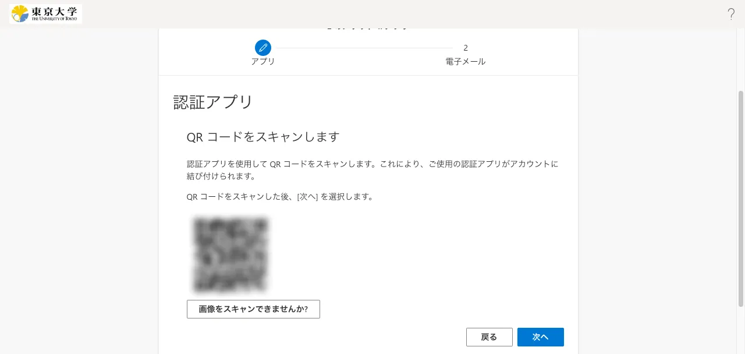Click the blurred QR code image

click(230, 254)
